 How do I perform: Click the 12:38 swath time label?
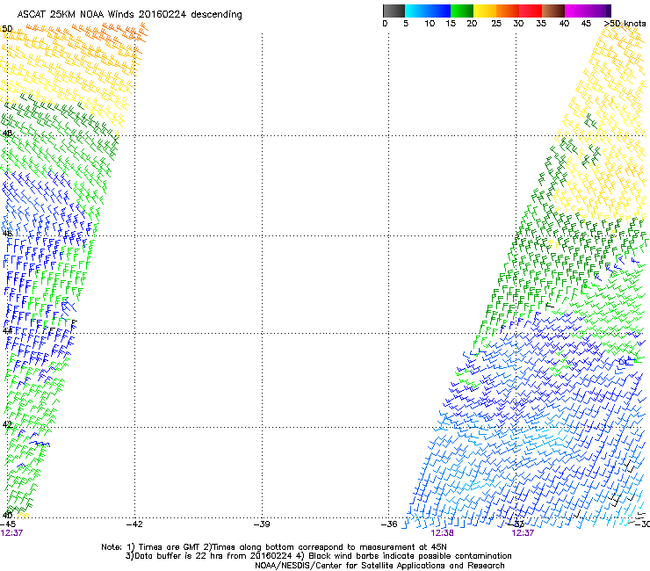click(x=443, y=533)
